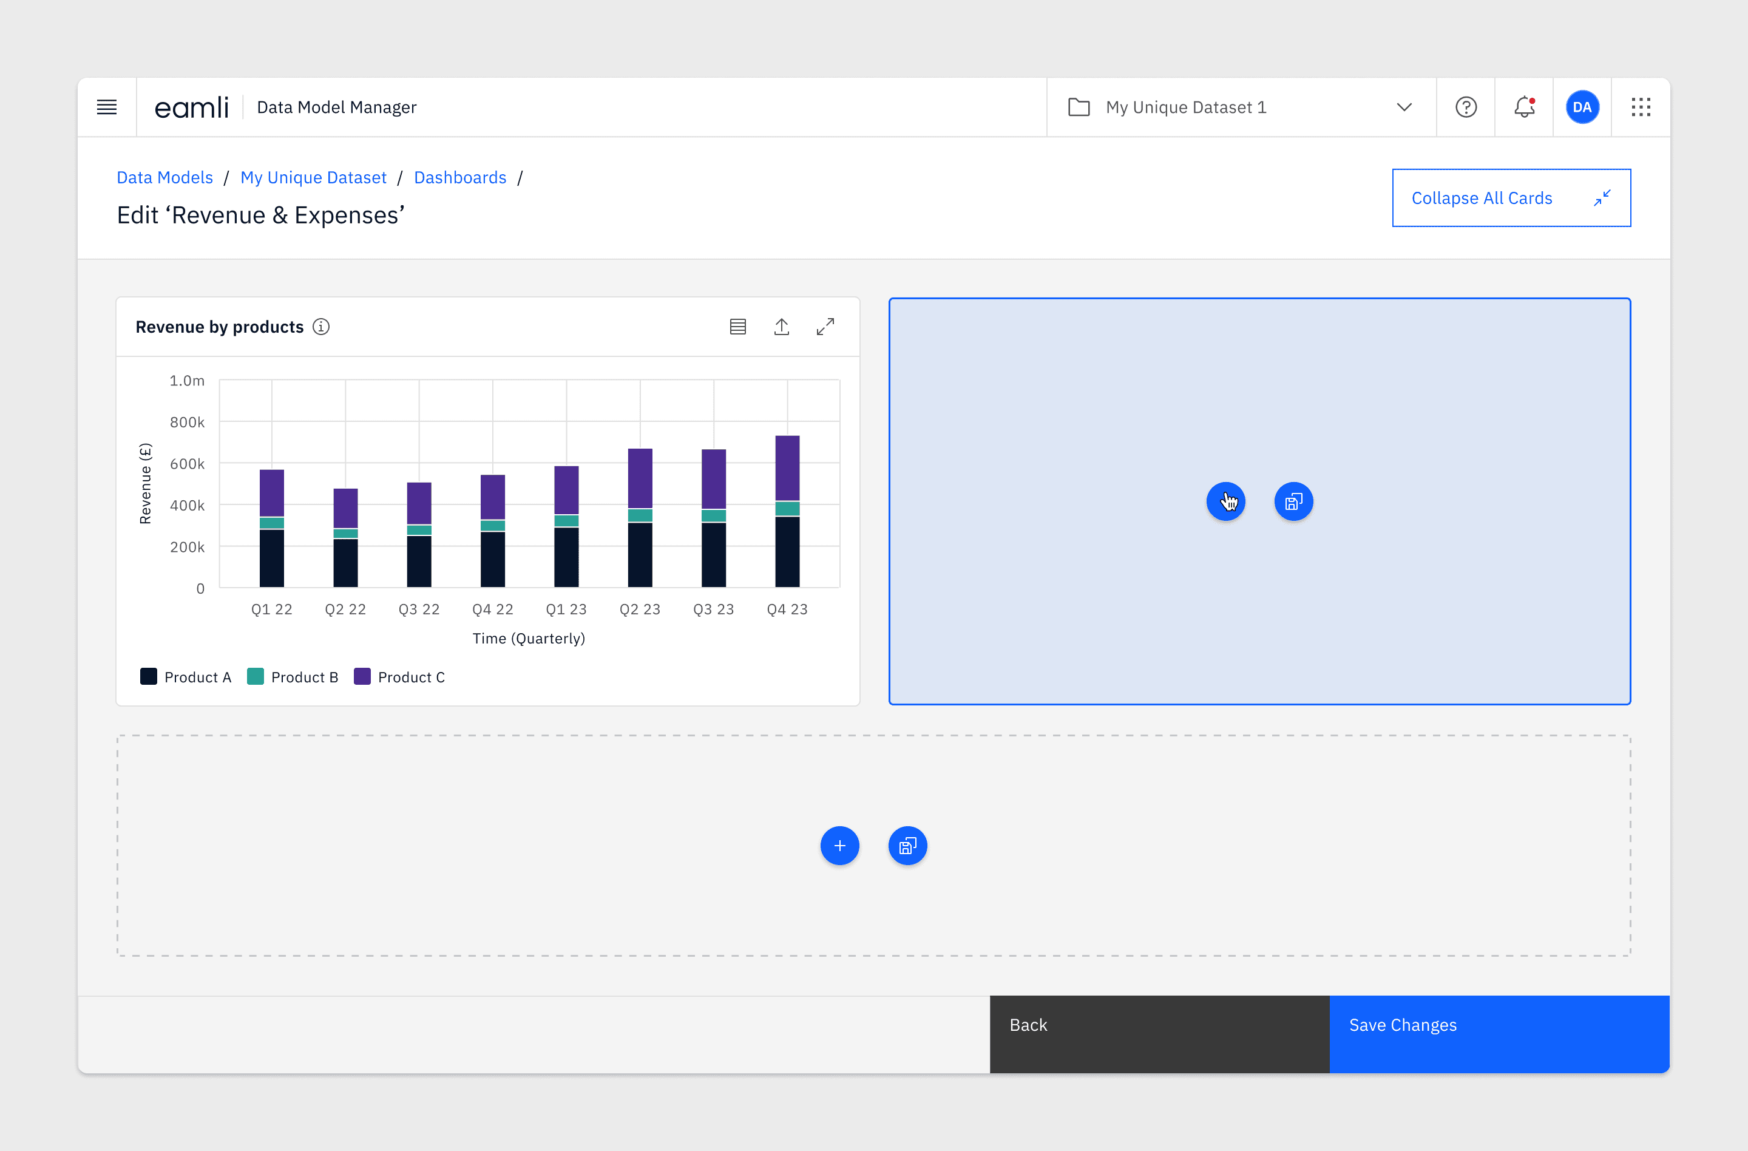Open the hamburger navigation menu

coord(106,107)
